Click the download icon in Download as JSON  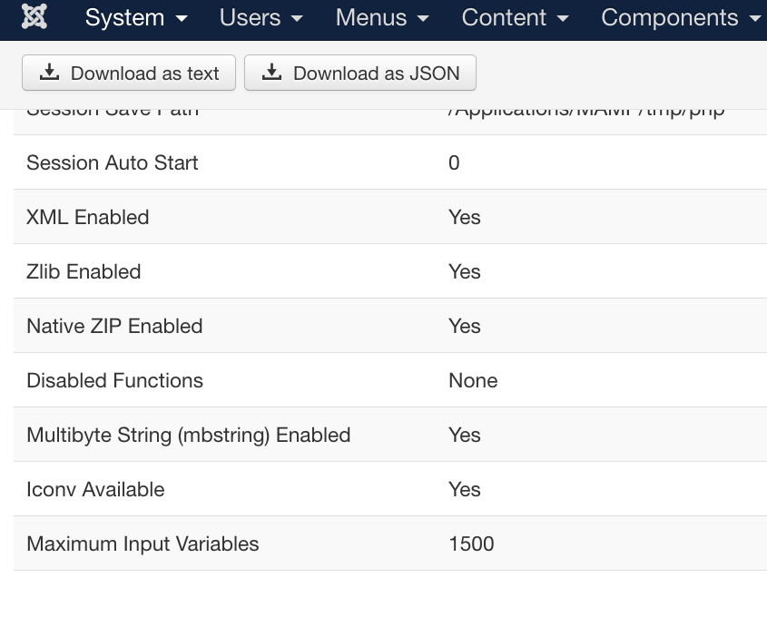(271, 72)
